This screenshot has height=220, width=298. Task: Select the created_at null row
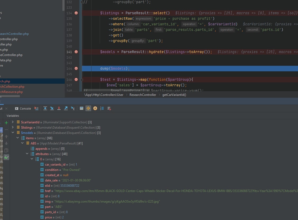tap(154, 175)
